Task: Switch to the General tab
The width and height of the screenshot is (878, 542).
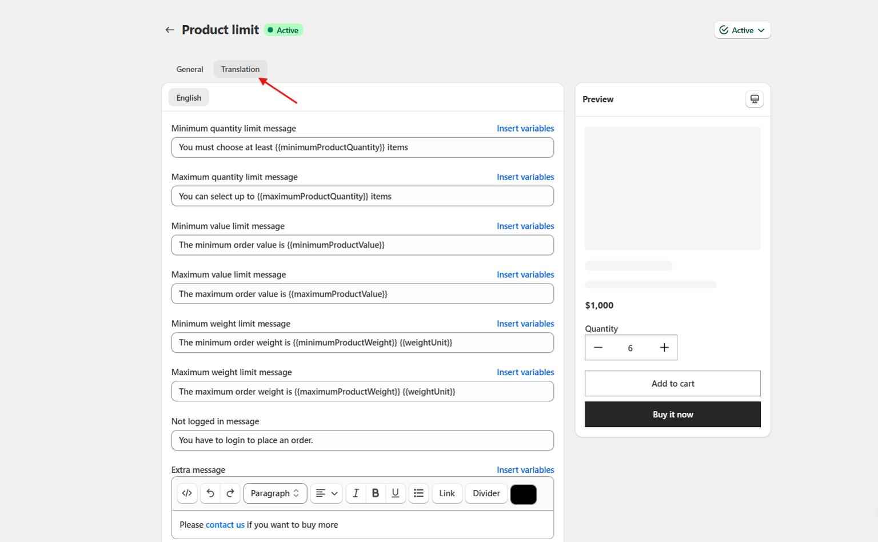Action: pos(190,69)
